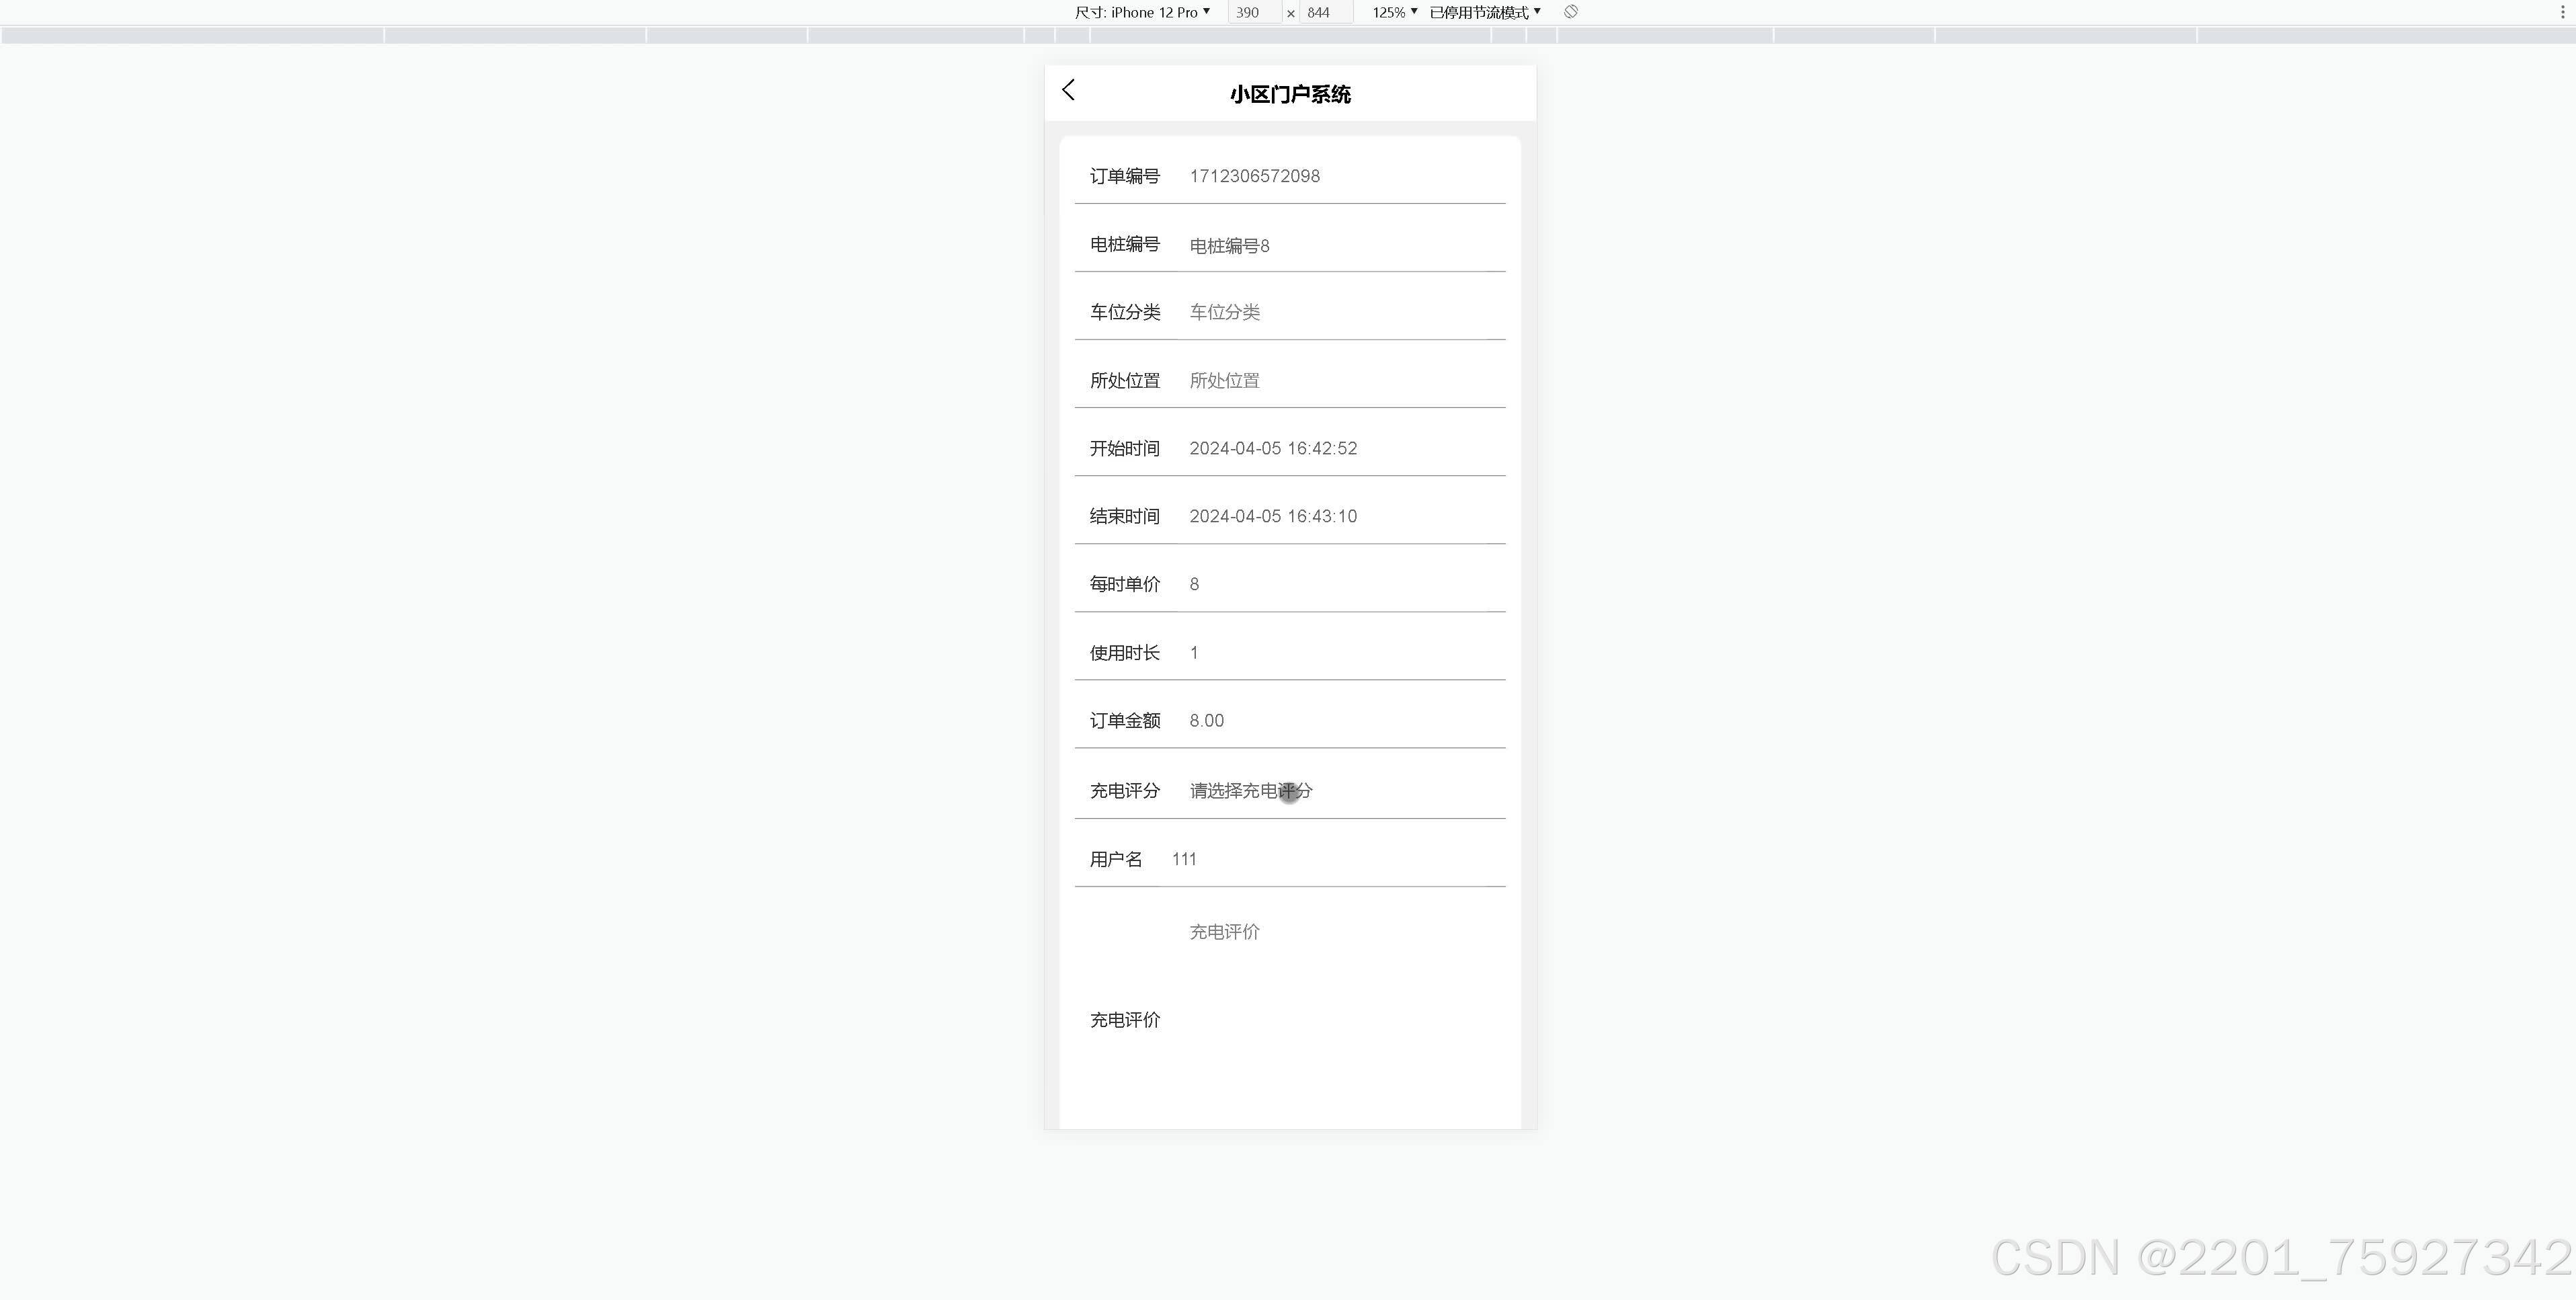This screenshot has height=1300, width=2576.
Task: Click the hourly unit price field
Action: [1340, 584]
